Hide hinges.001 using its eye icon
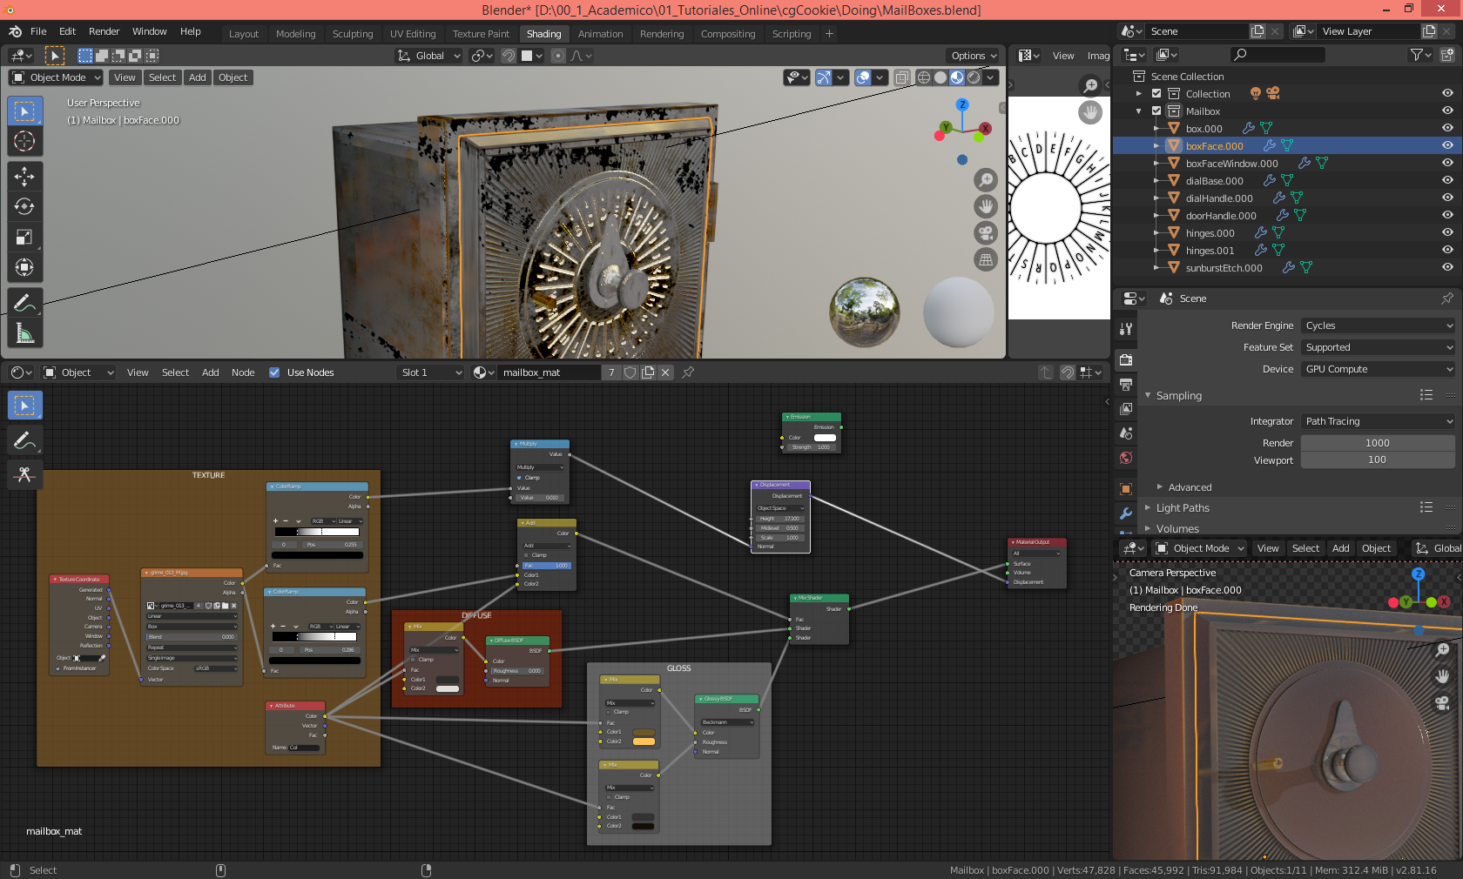The width and height of the screenshot is (1463, 879). tap(1447, 251)
